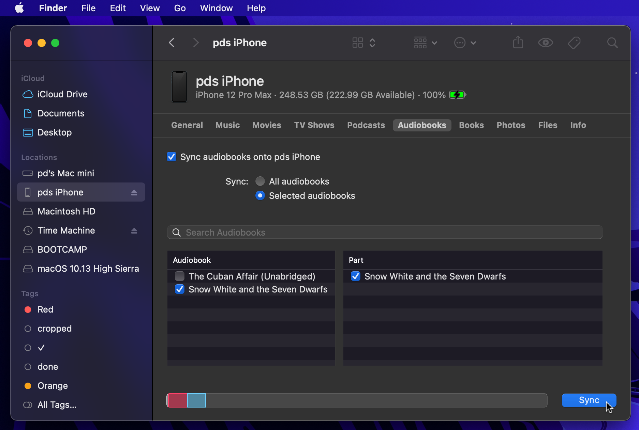
Task: Click the back navigation arrow
Action: [x=172, y=43]
